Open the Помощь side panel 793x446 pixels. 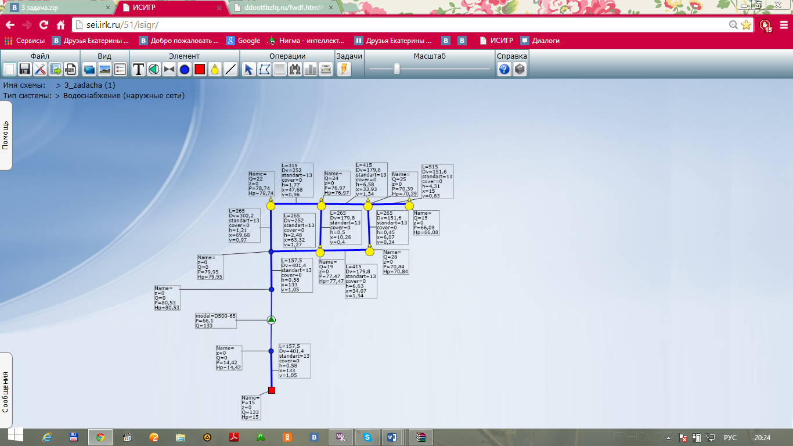(6, 136)
